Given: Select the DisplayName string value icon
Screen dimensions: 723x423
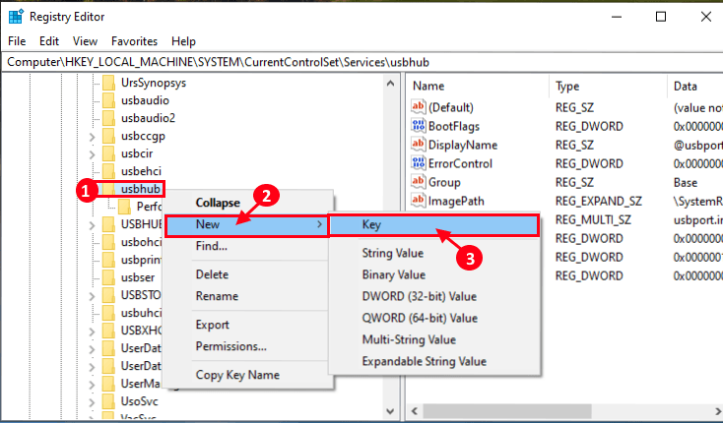Looking at the screenshot, I should [x=419, y=145].
